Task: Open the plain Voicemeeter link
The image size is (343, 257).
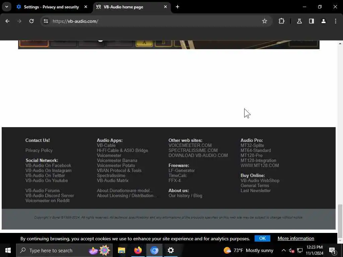Action: (x=109, y=155)
